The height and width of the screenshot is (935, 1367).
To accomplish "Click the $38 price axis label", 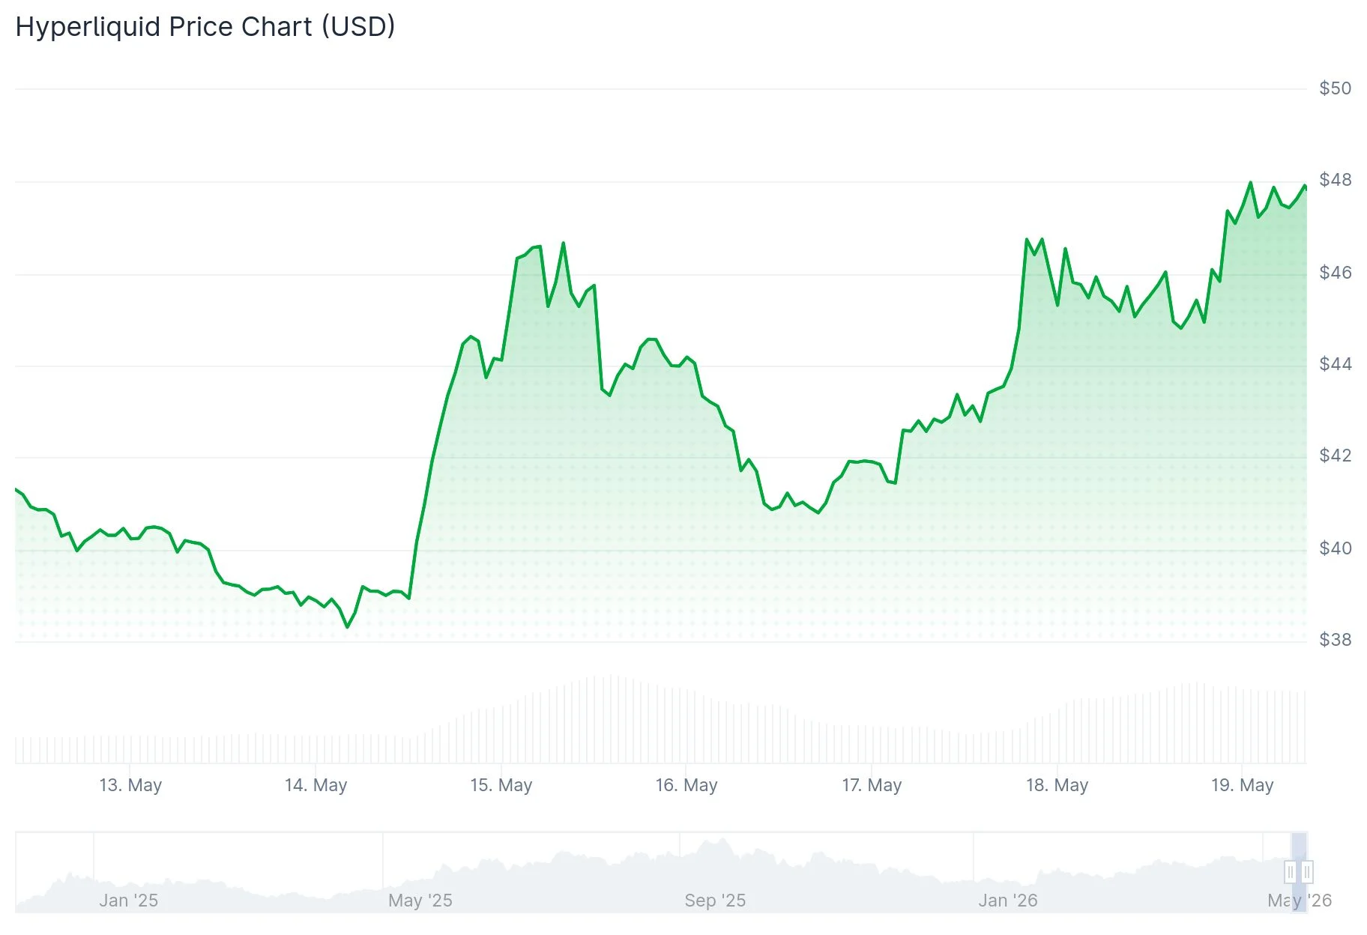I will (x=1336, y=640).
